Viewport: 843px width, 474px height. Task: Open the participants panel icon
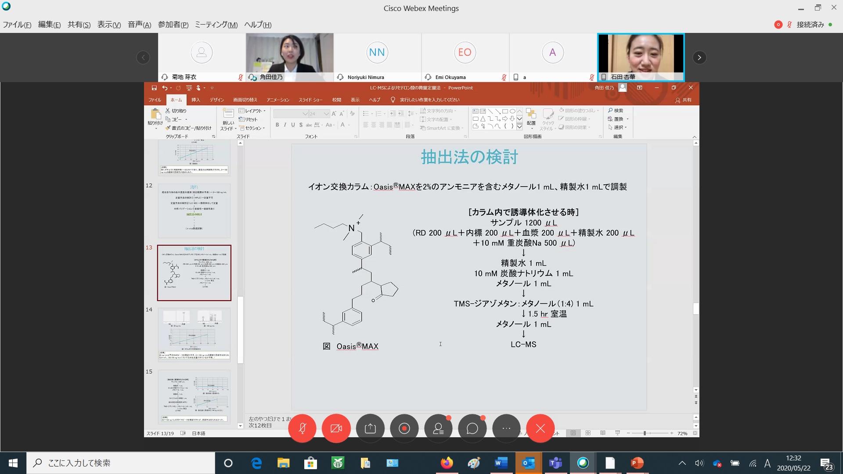click(438, 428)
